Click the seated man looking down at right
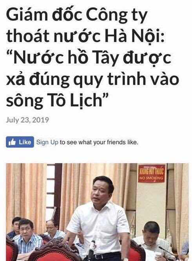 [150, 238]
